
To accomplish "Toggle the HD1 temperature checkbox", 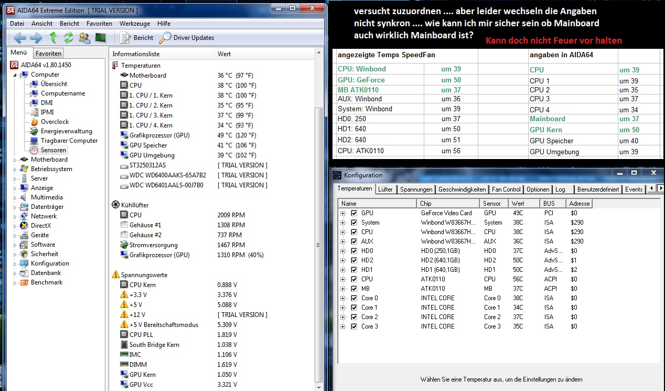I will [354, 270].
